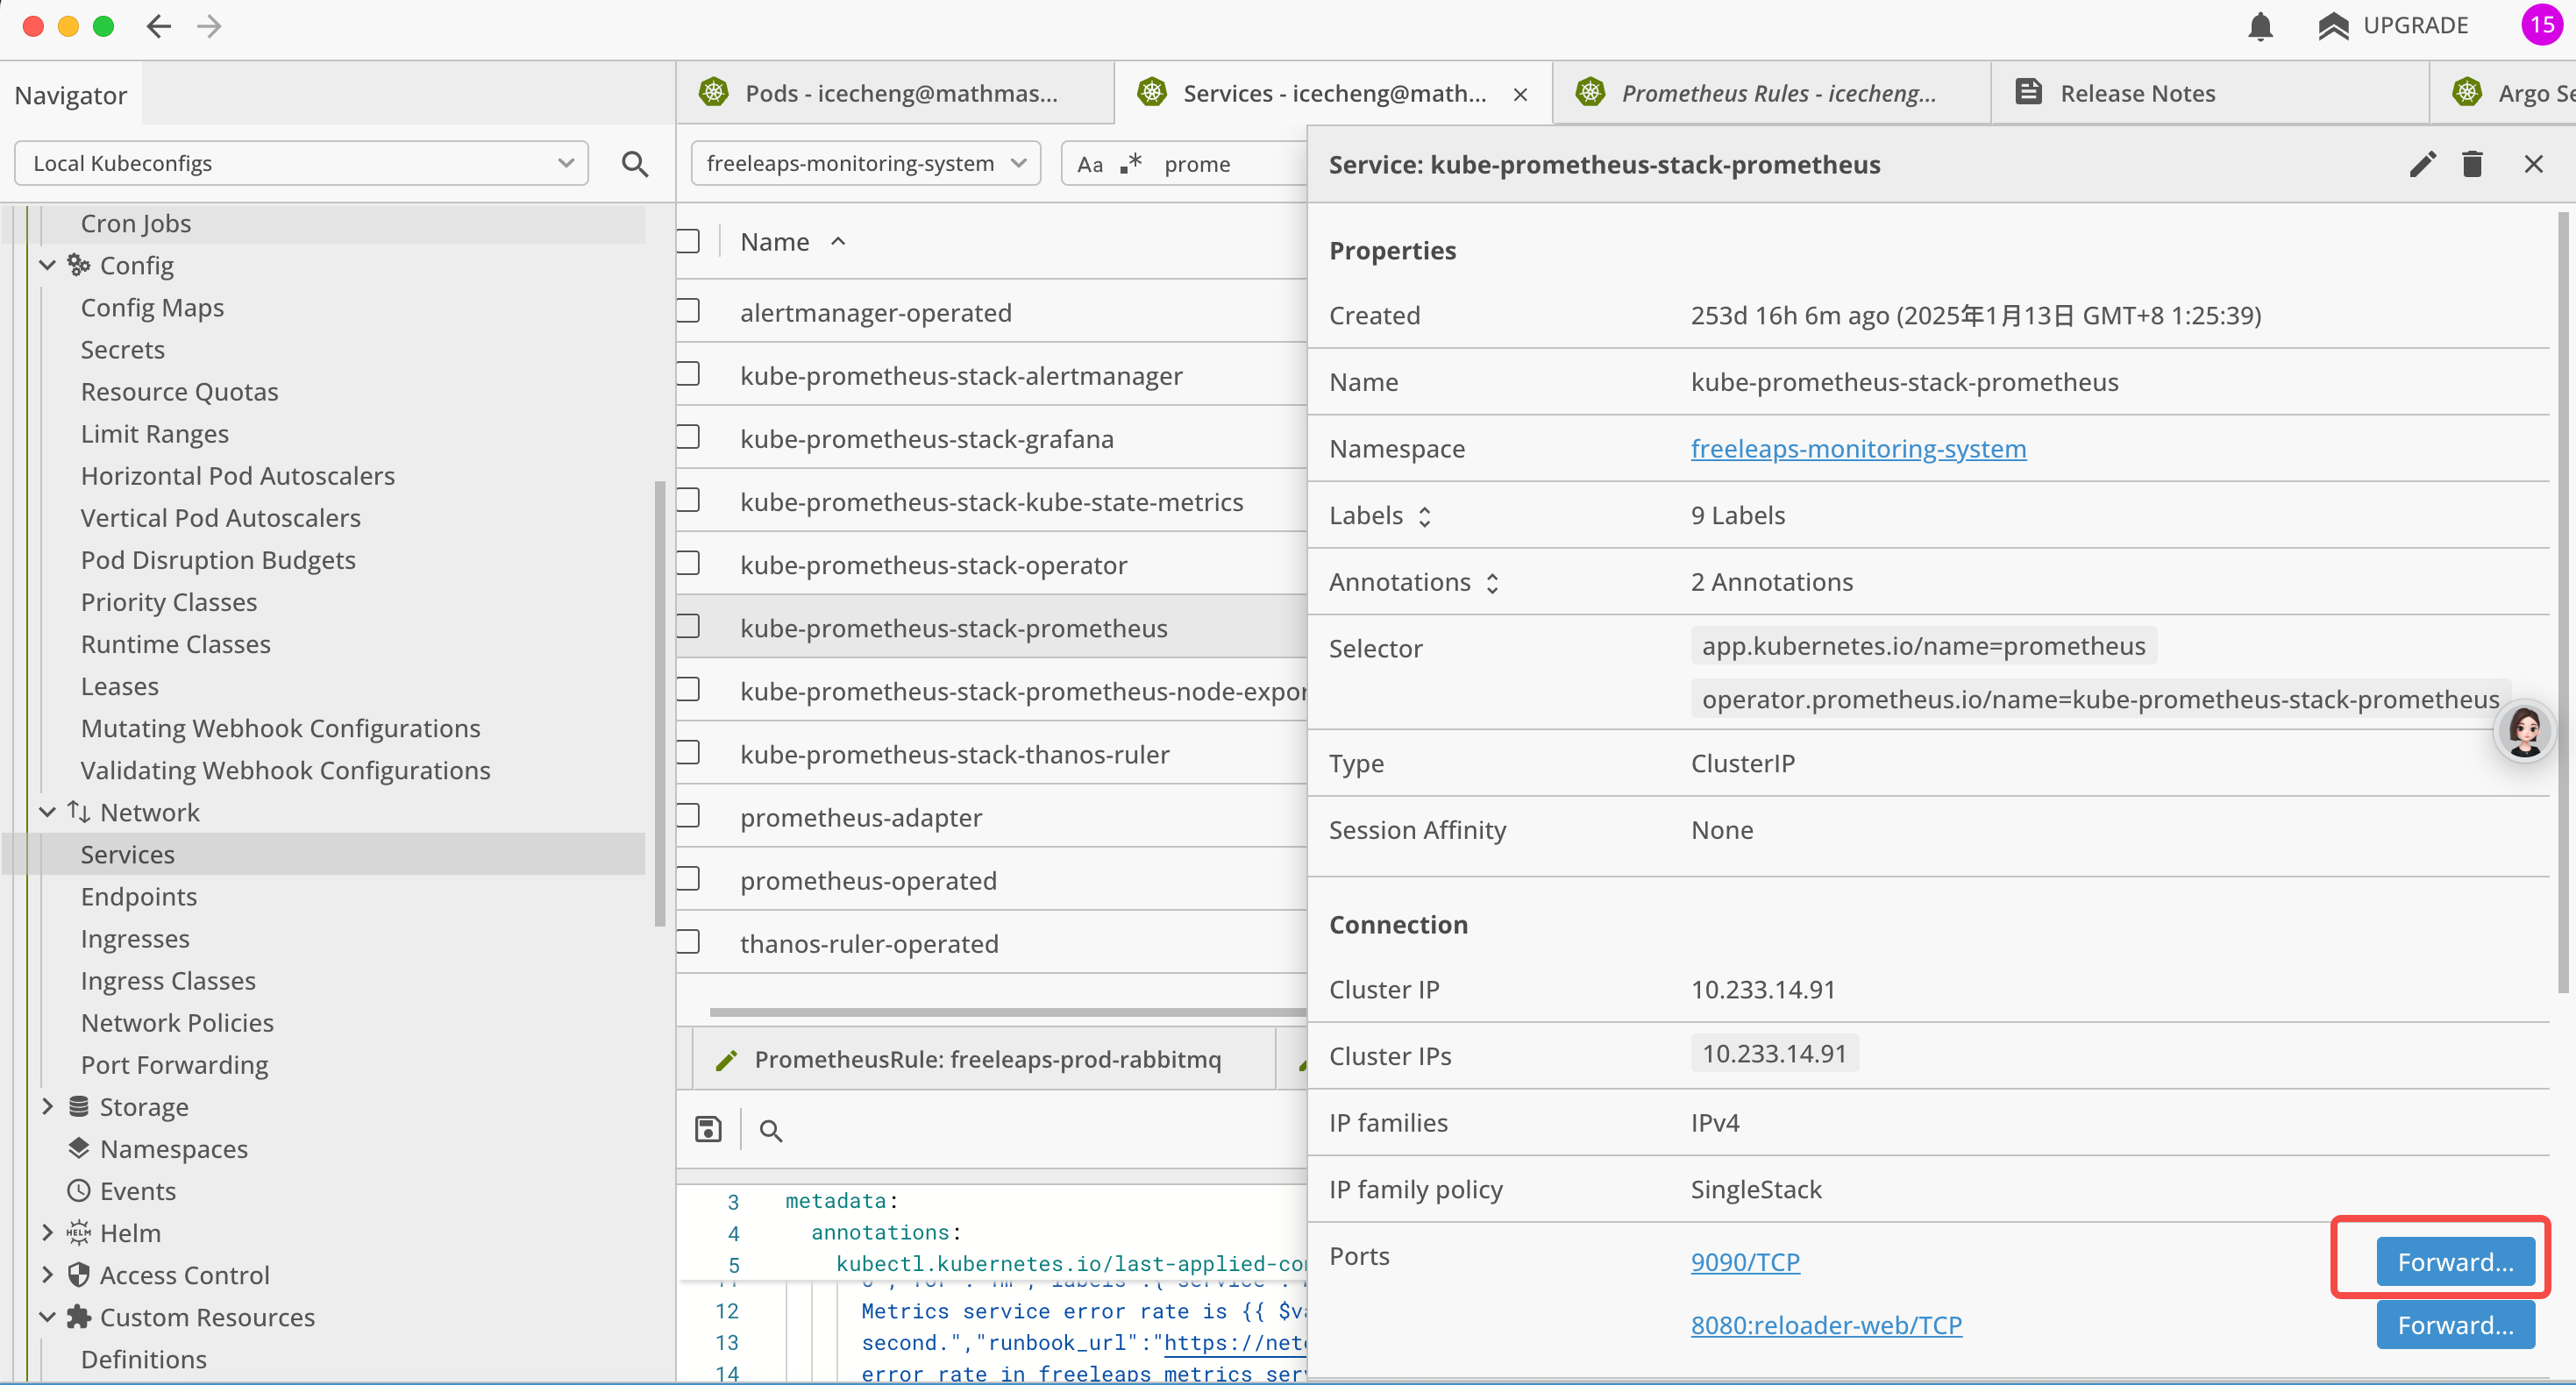This screenshot has width=2576, height=1385.
Task: Open the 8080:reloader-web/TCP port link
Action: 1825,1325
